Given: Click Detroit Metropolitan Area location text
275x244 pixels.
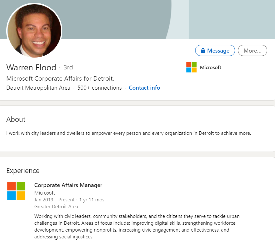Looking at the screenshot, I should point(38,88).
